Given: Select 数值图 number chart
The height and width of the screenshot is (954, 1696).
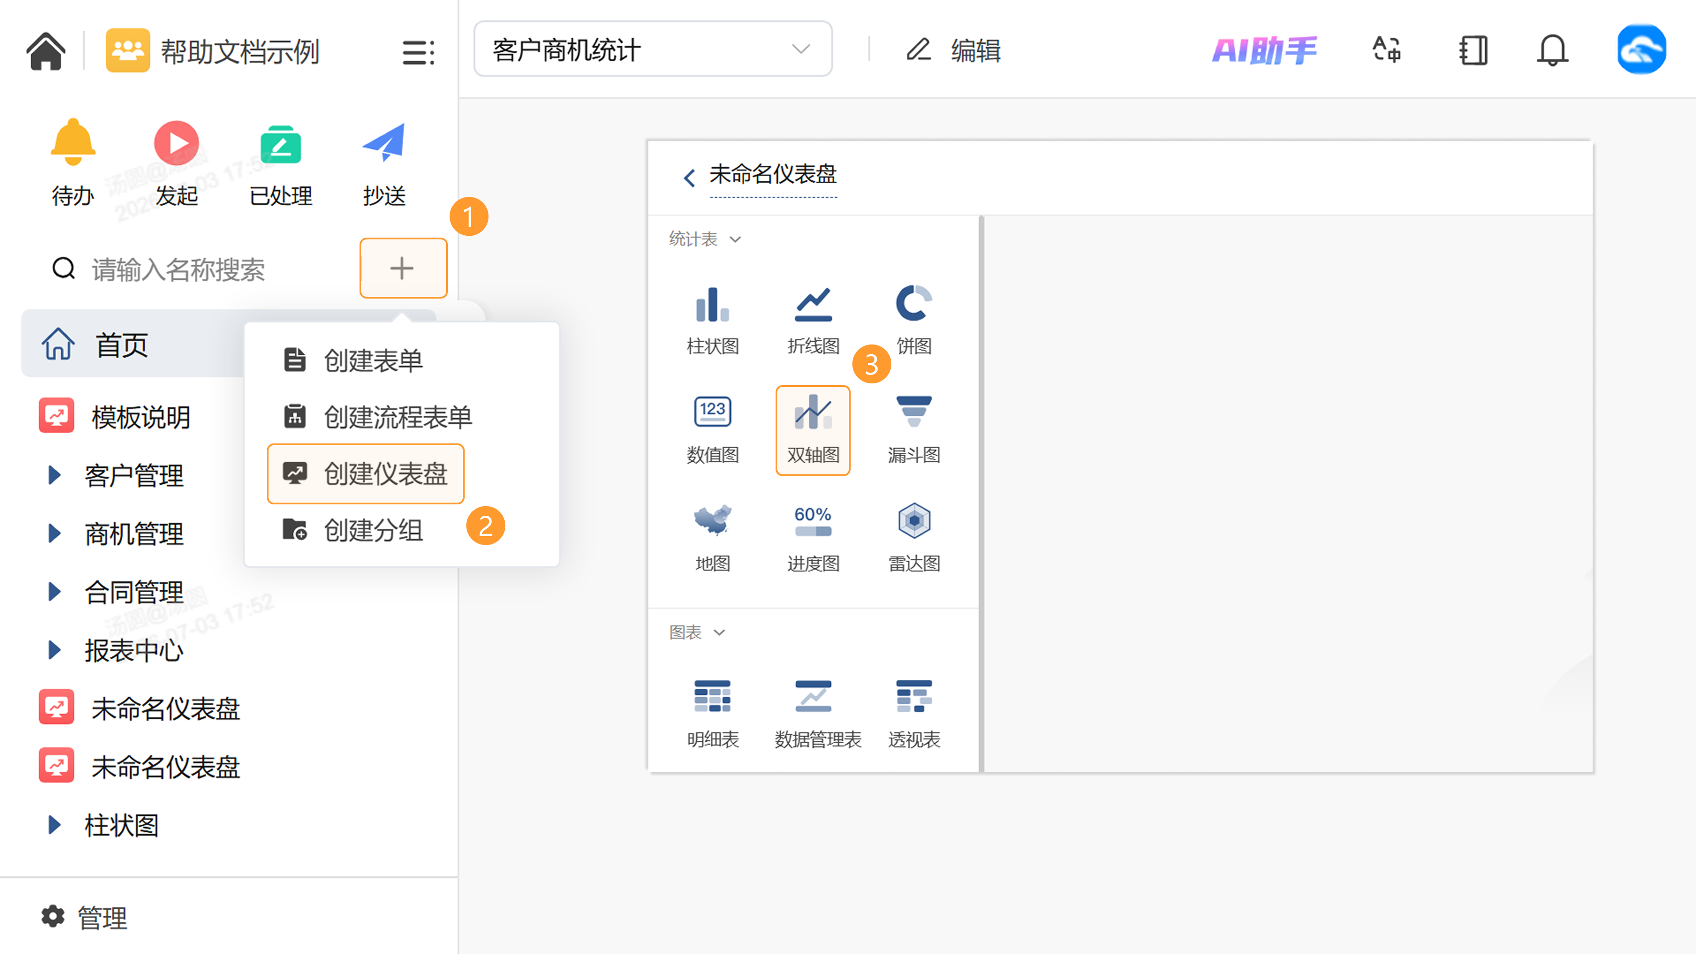Looking at the screenshot, I should (x=712, y=430).
